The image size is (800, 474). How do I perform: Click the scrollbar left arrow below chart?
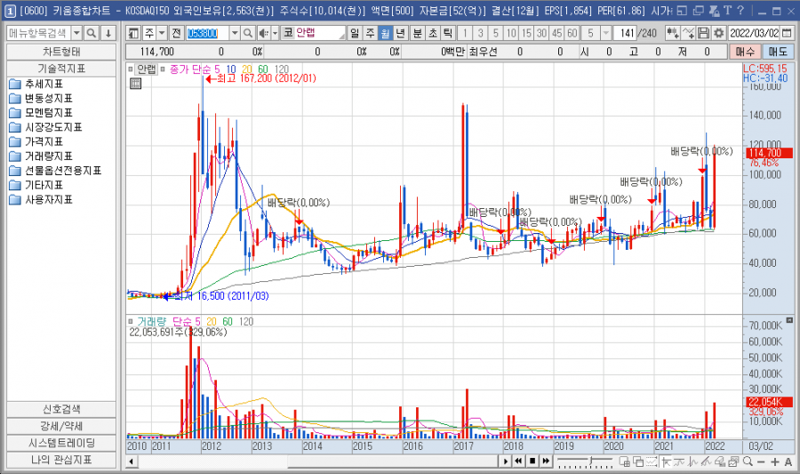click(x=132, y=462)
